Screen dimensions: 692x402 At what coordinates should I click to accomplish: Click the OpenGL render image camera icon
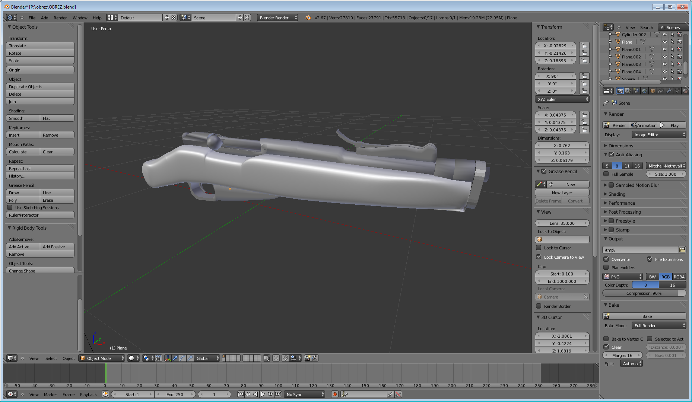308,358
